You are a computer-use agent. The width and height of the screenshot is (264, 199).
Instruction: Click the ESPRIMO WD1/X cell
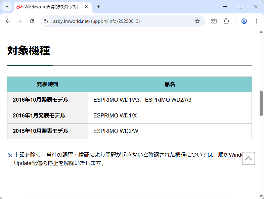click(170, 115)
